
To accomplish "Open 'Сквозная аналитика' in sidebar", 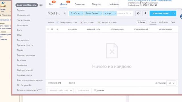I will tap(27, 90).
